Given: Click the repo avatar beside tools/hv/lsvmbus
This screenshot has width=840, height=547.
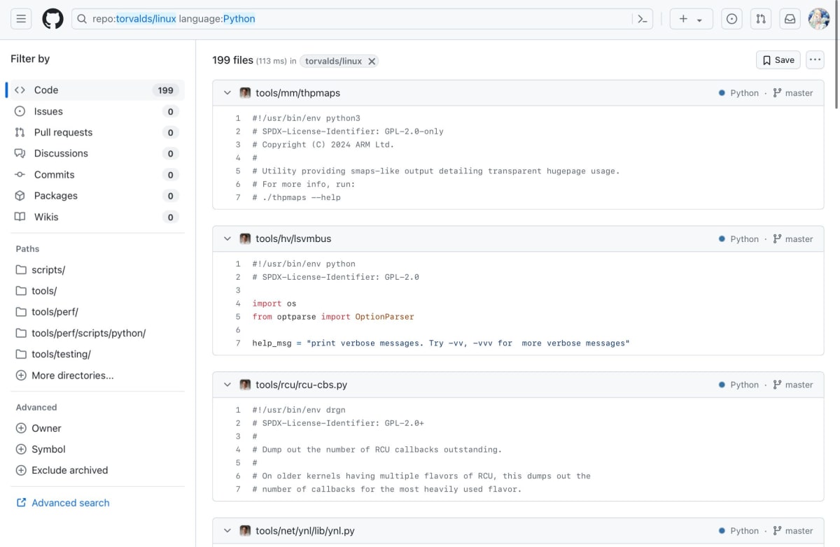Looking at the screenshot, I should (245, 239).
